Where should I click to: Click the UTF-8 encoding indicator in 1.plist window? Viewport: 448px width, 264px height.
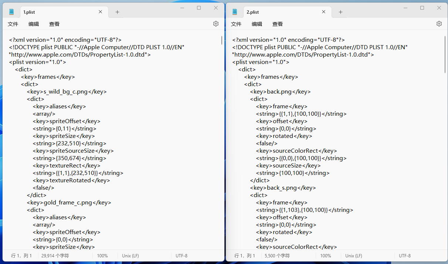181,255
